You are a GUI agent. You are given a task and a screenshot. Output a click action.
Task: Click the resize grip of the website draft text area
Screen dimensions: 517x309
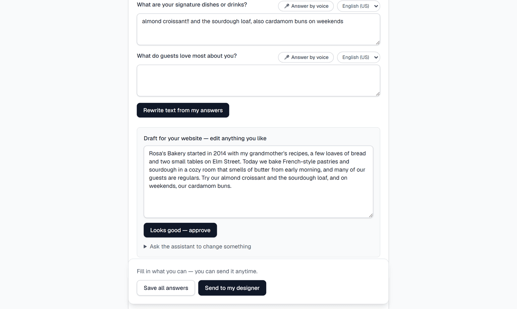370,215
